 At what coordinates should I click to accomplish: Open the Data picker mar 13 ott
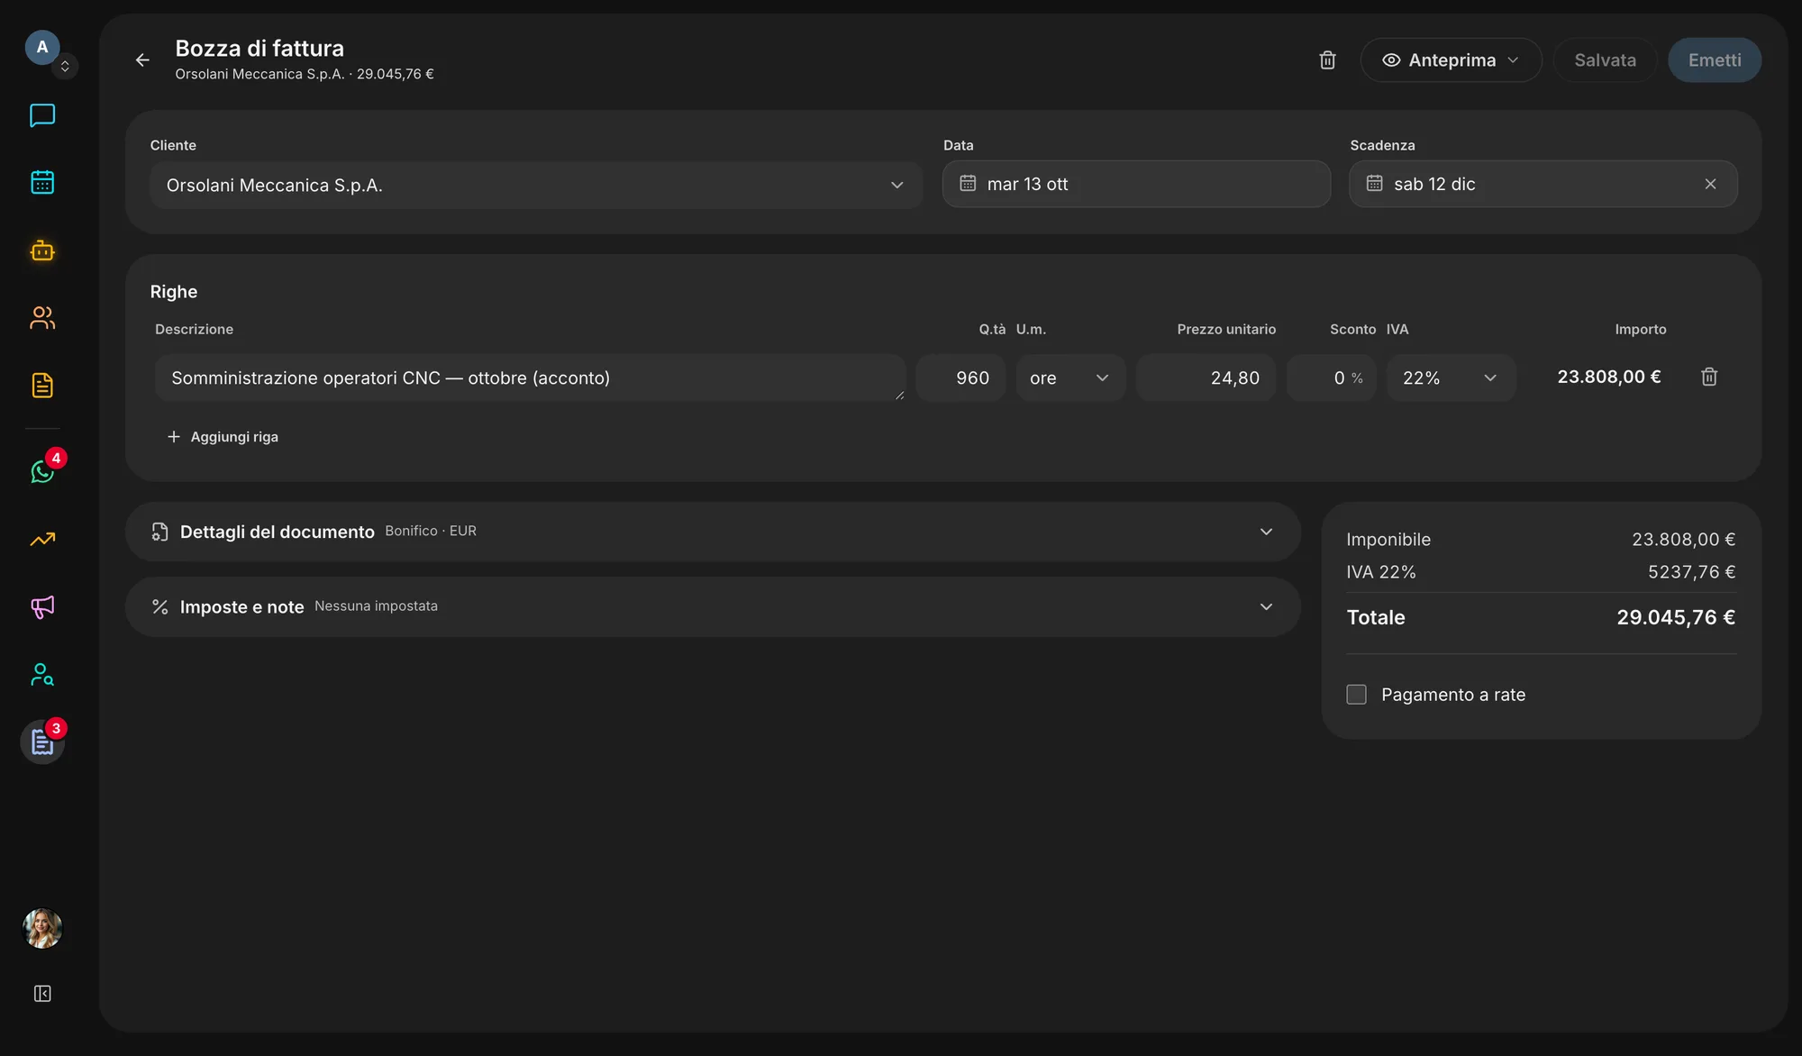coord(1136,184)
